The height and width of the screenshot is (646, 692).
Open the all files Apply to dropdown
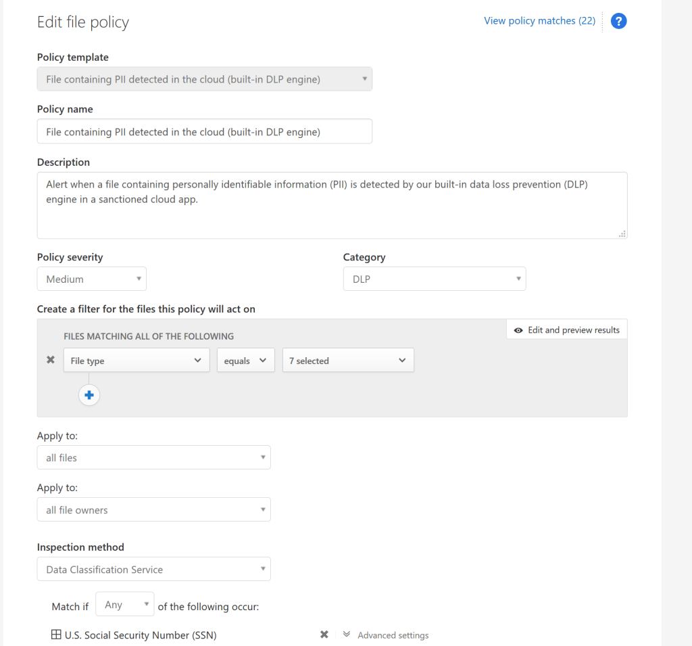(153, 457)
